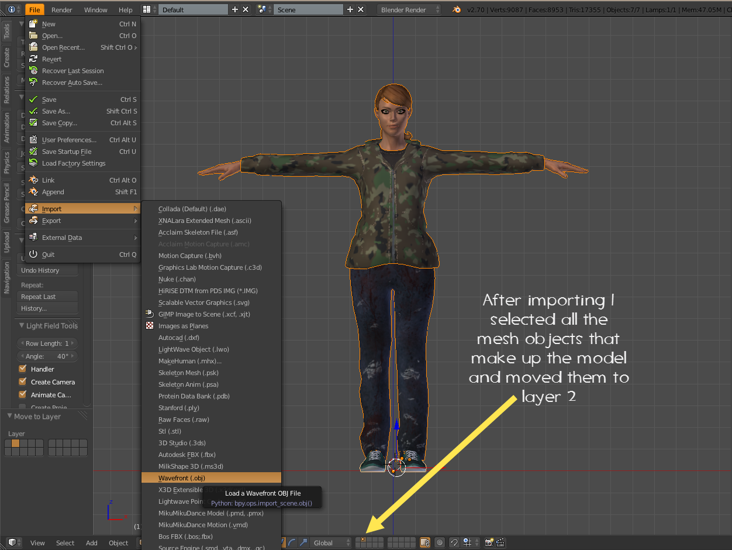This screenshot has height=550, width=732.
Task: Open User Preferences...
Action: coord(82,140)
